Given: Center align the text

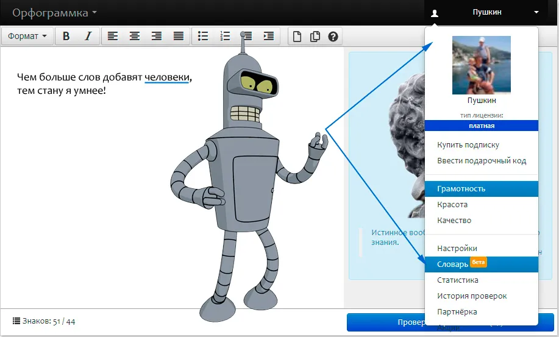Looking at the screenshot, I should pos(134,36).
